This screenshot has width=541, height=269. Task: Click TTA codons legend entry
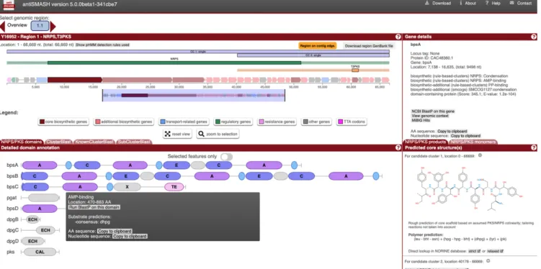(352, 122)
